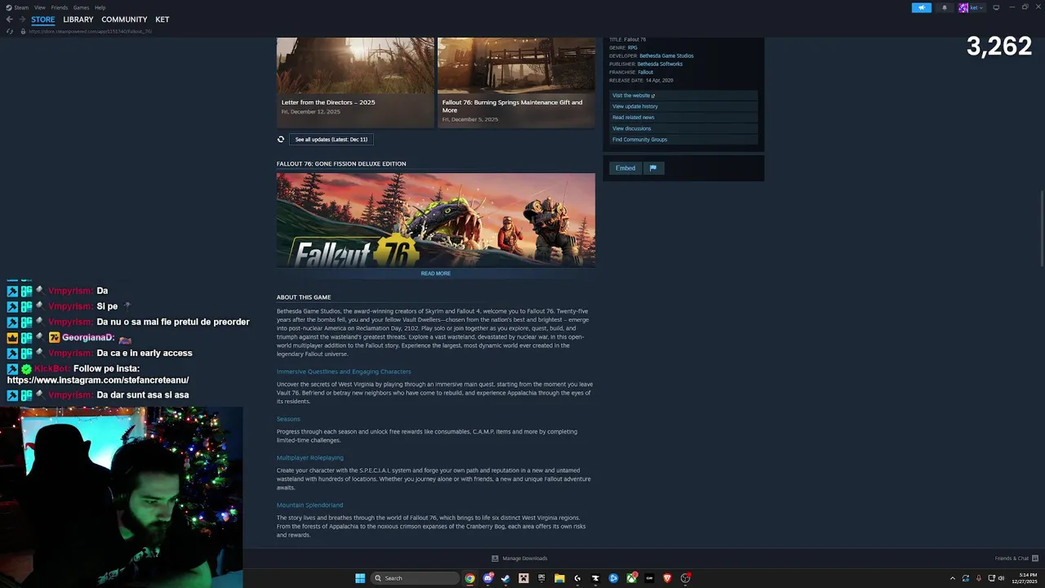Click the report flag icon next to Embed
This screenshot has width=1045, height=588.
coord(653,168)
